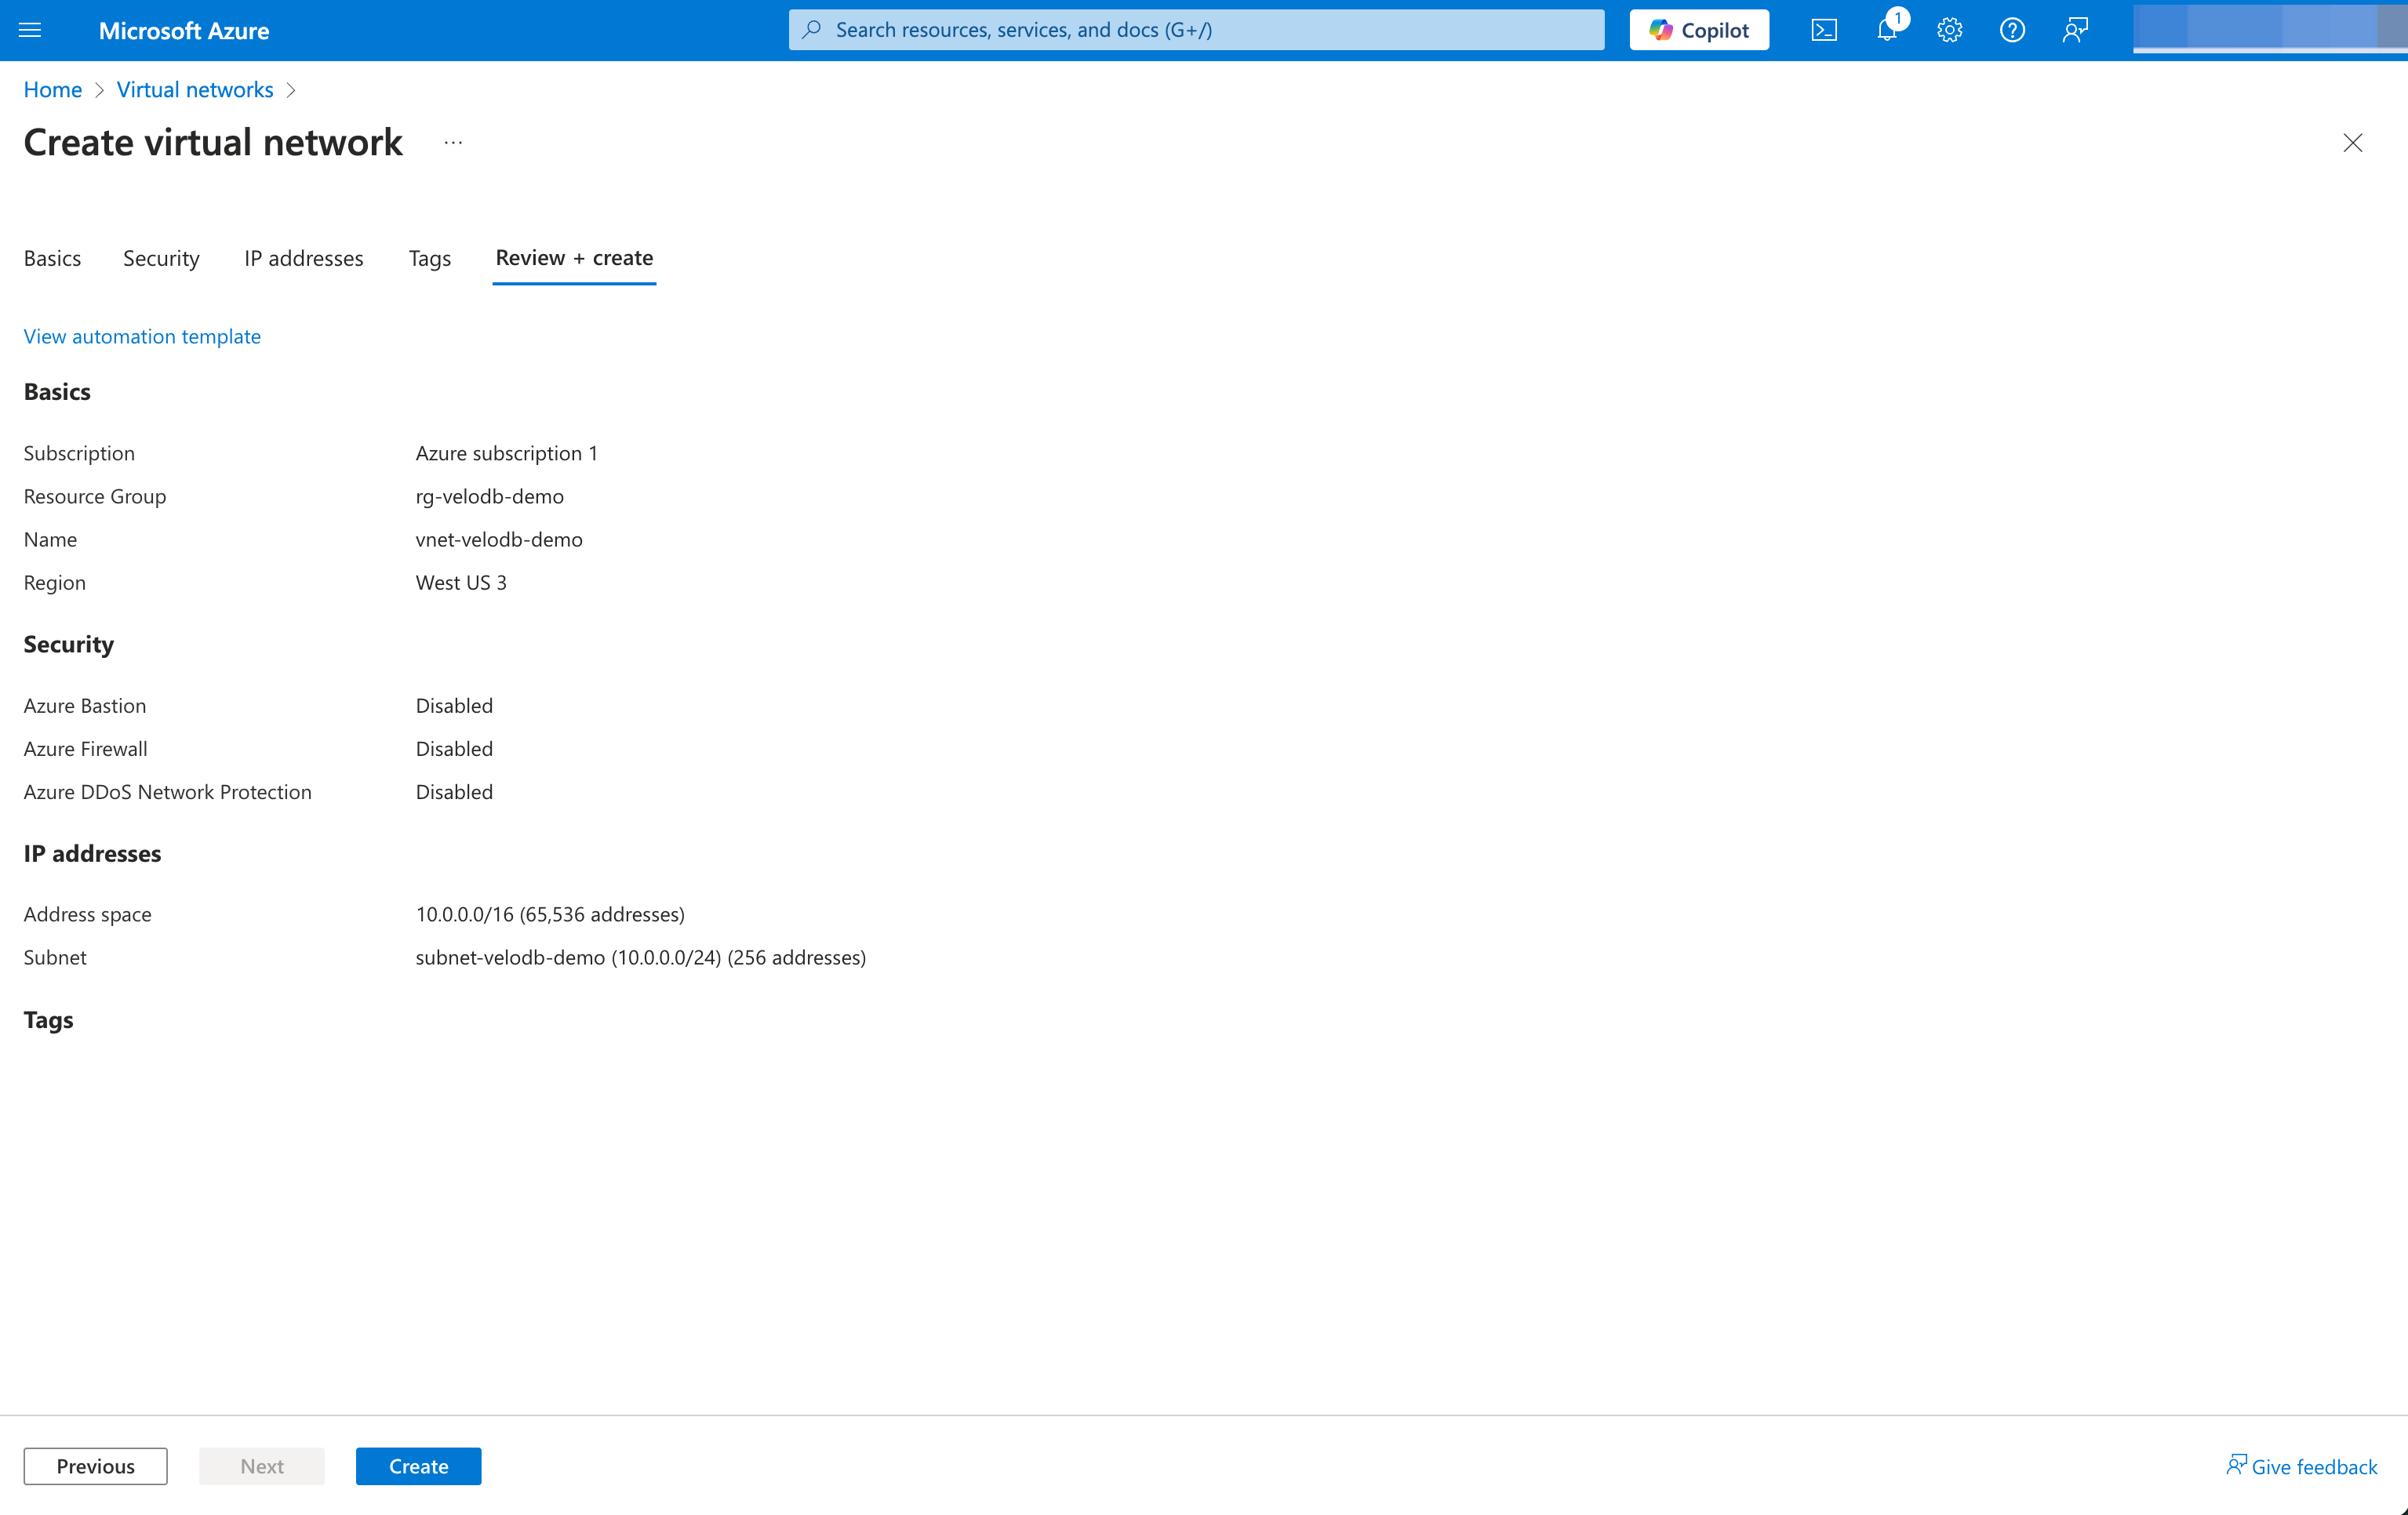This screenshot has width=2408, height=1515.
Task: Switch to the Security tab
Action: 161,258
